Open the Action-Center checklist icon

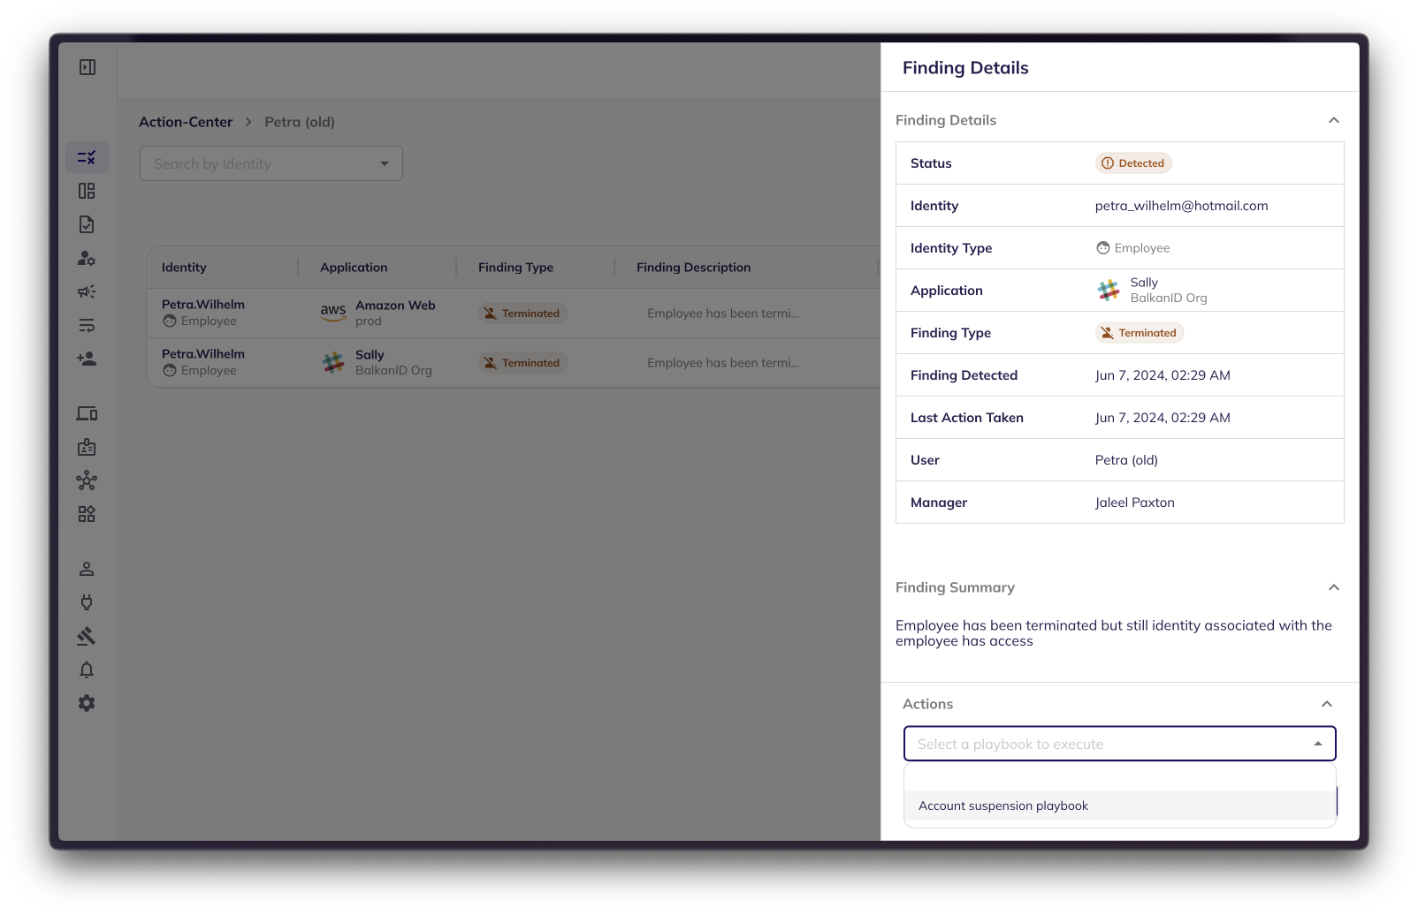click(x=87, y=157)
